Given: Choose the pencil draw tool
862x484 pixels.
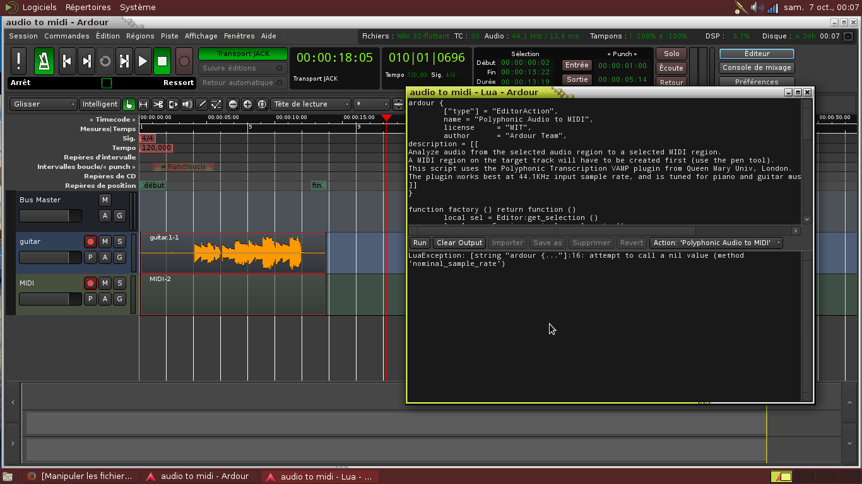Looking at the screenshot, I should point(202,105).
